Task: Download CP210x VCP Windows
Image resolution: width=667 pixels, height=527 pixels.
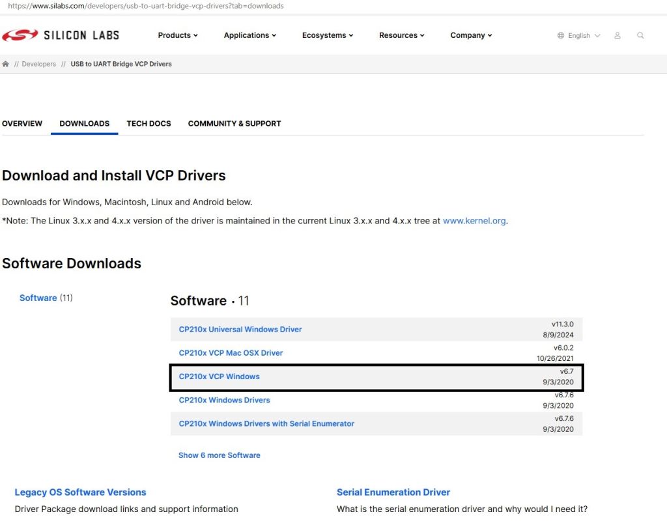Action: [x=219, y=377]
